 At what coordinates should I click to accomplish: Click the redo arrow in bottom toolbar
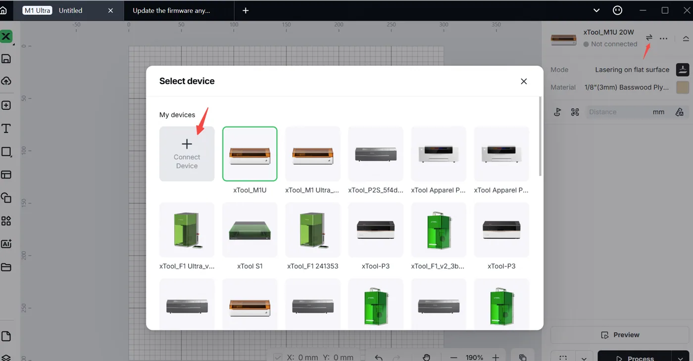pyautogui.click(x=396, y=358)
